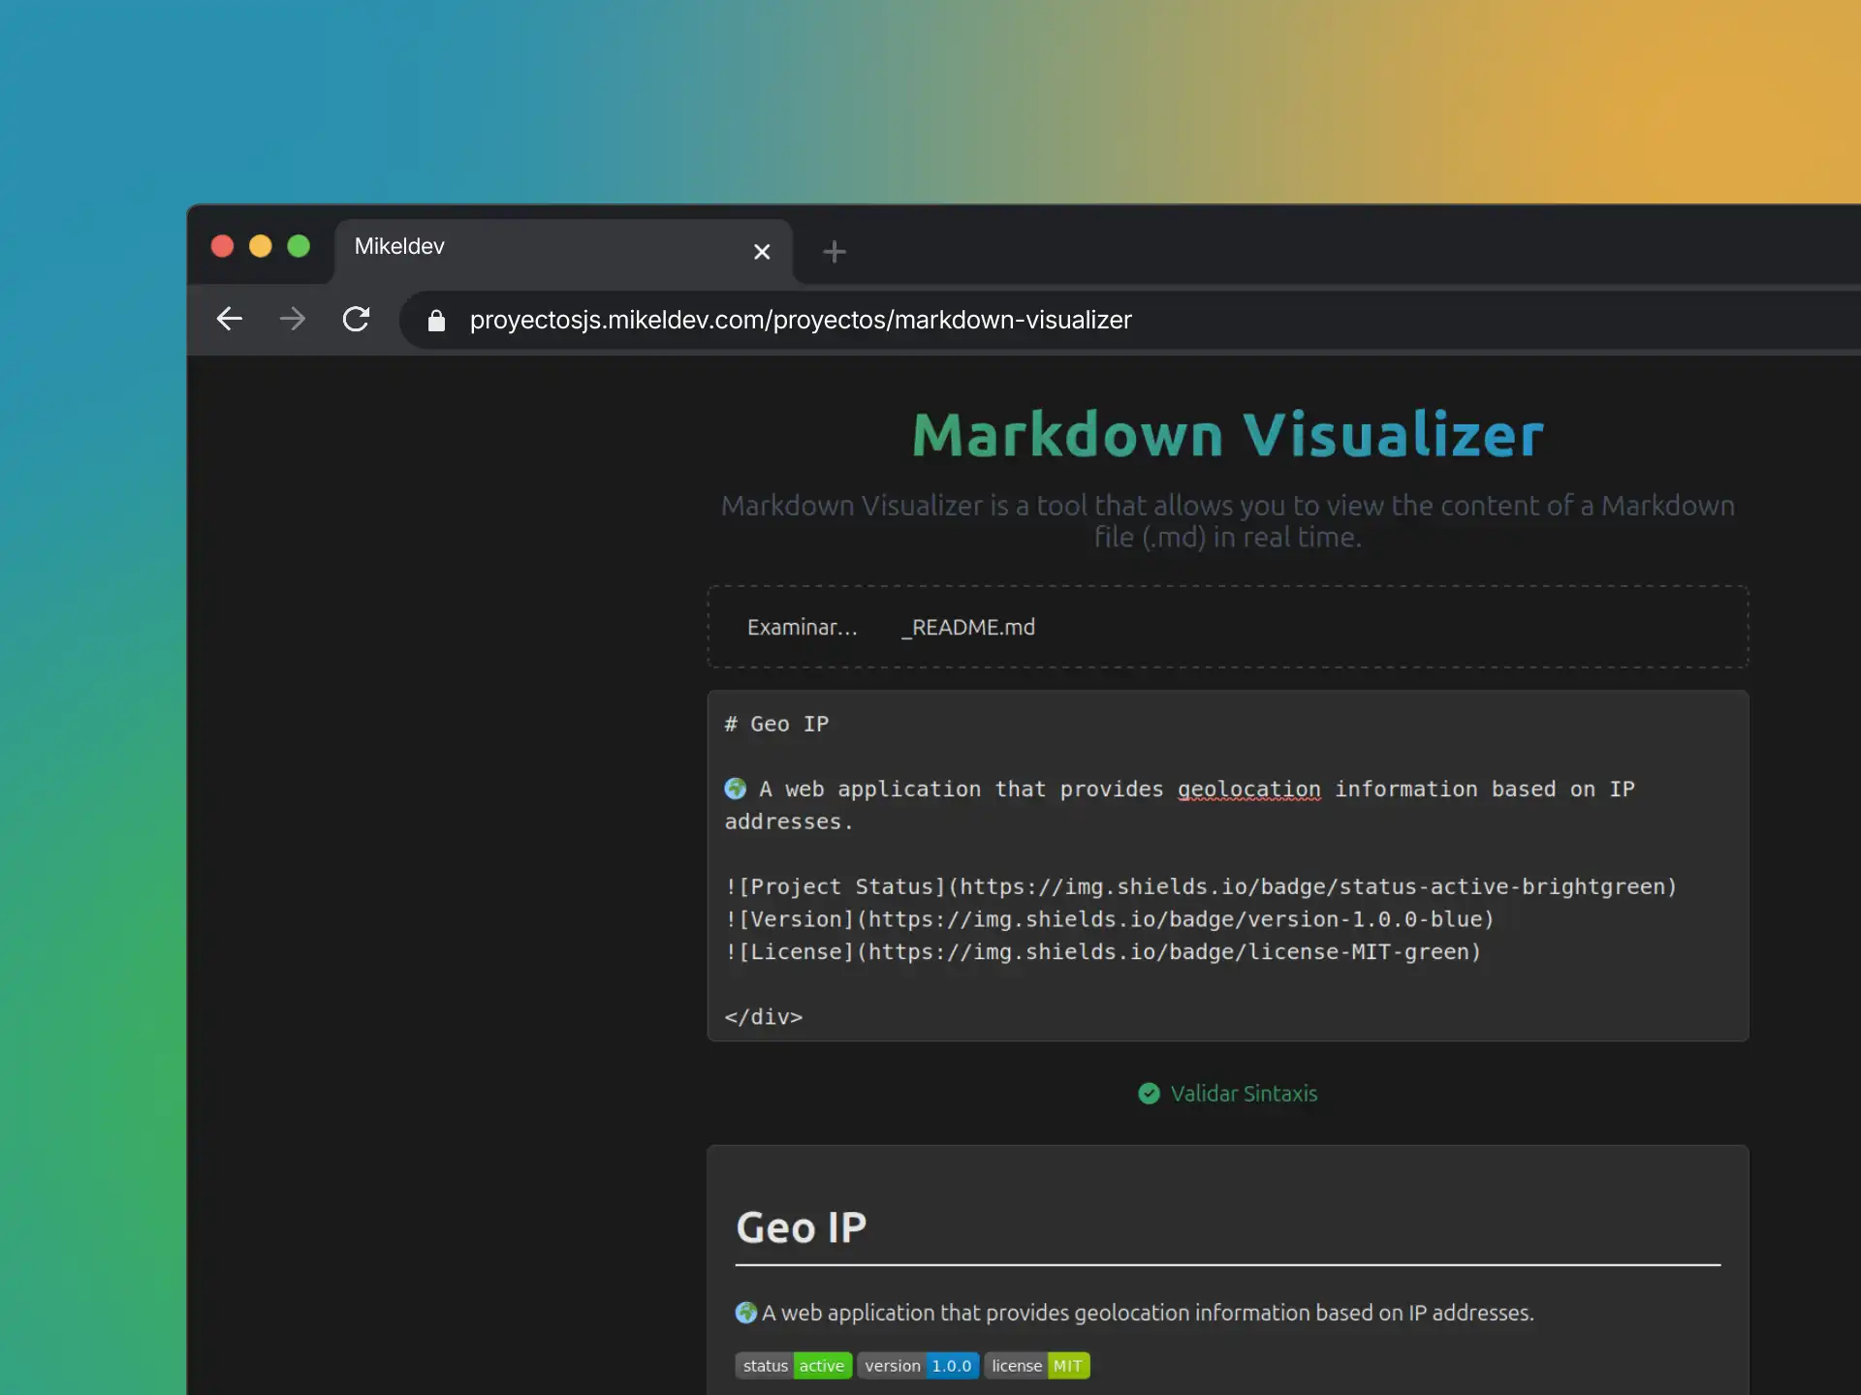
Task: Click inside the markdown editor text area
Action: (1228, 865)
